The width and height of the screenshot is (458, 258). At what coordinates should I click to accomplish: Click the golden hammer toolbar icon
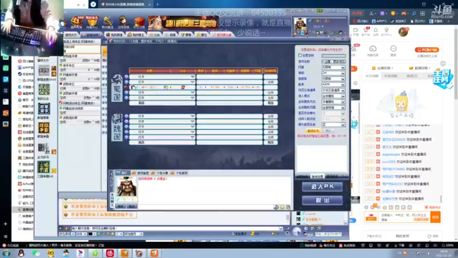(x=108, y=22)
